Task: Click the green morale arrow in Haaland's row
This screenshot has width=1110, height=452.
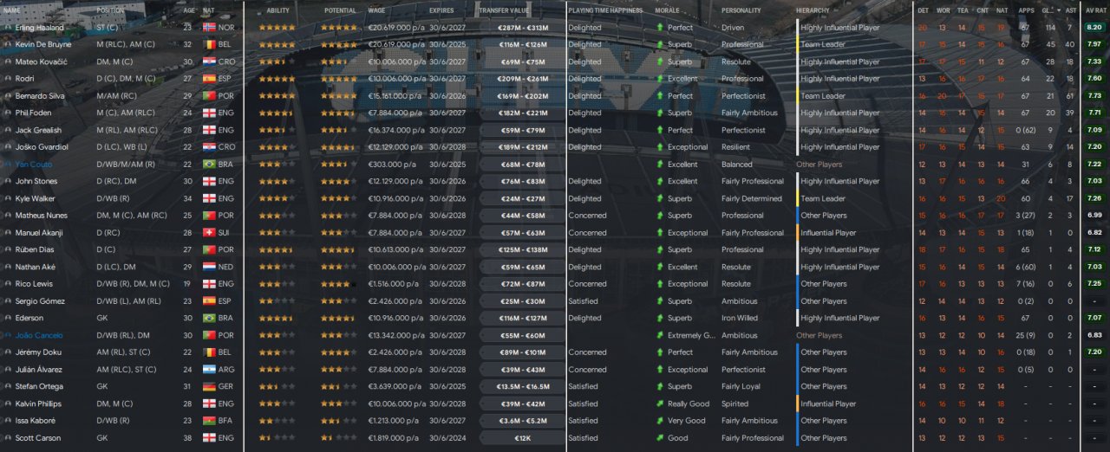Action: (659, 28)
